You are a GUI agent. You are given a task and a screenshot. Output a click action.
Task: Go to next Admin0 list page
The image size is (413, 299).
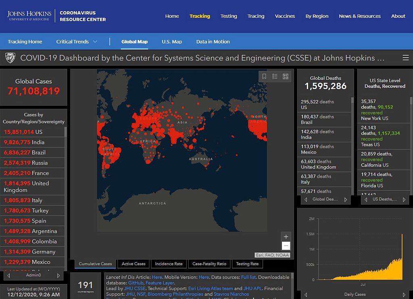58,275
